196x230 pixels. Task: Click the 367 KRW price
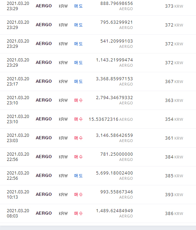[174, 82]
